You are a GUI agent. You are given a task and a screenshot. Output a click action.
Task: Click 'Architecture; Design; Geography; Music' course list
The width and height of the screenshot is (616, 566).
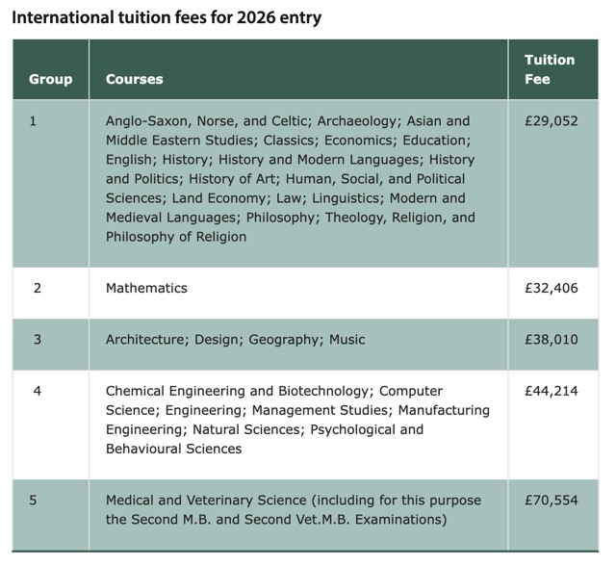(x=235, y=340)
